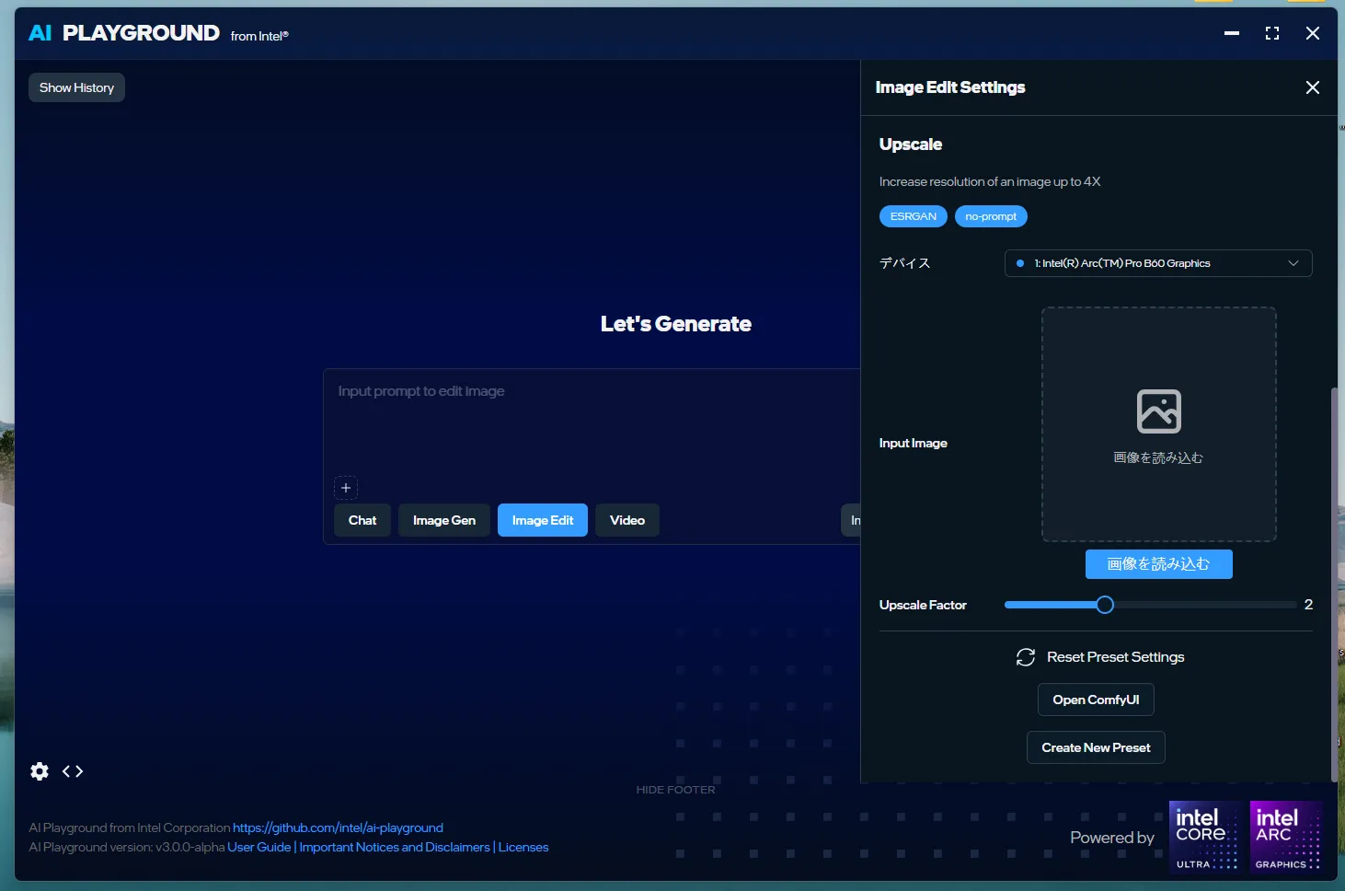Toggle fullscreen mode with the expand icon
The image size is (1345, 891).
coord(1272,33)
